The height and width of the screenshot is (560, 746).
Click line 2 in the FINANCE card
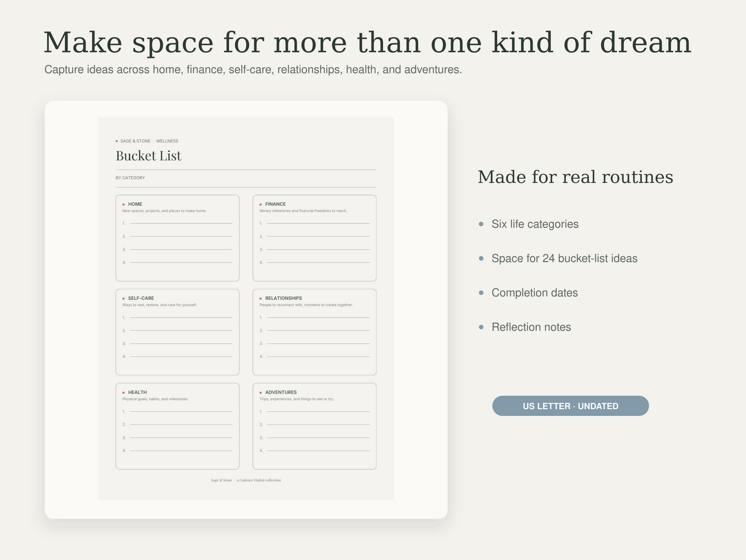click(314, 236)
